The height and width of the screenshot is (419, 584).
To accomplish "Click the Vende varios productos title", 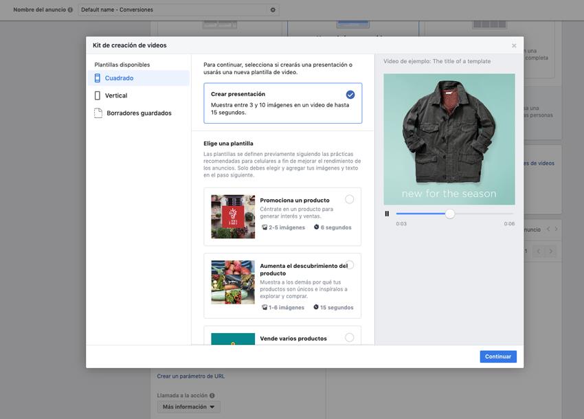I will pyautogui.click(x=293, y=339).
